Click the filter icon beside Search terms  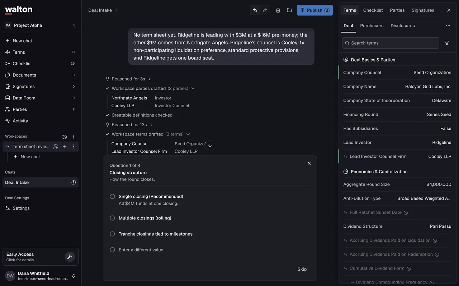(447, 43)
